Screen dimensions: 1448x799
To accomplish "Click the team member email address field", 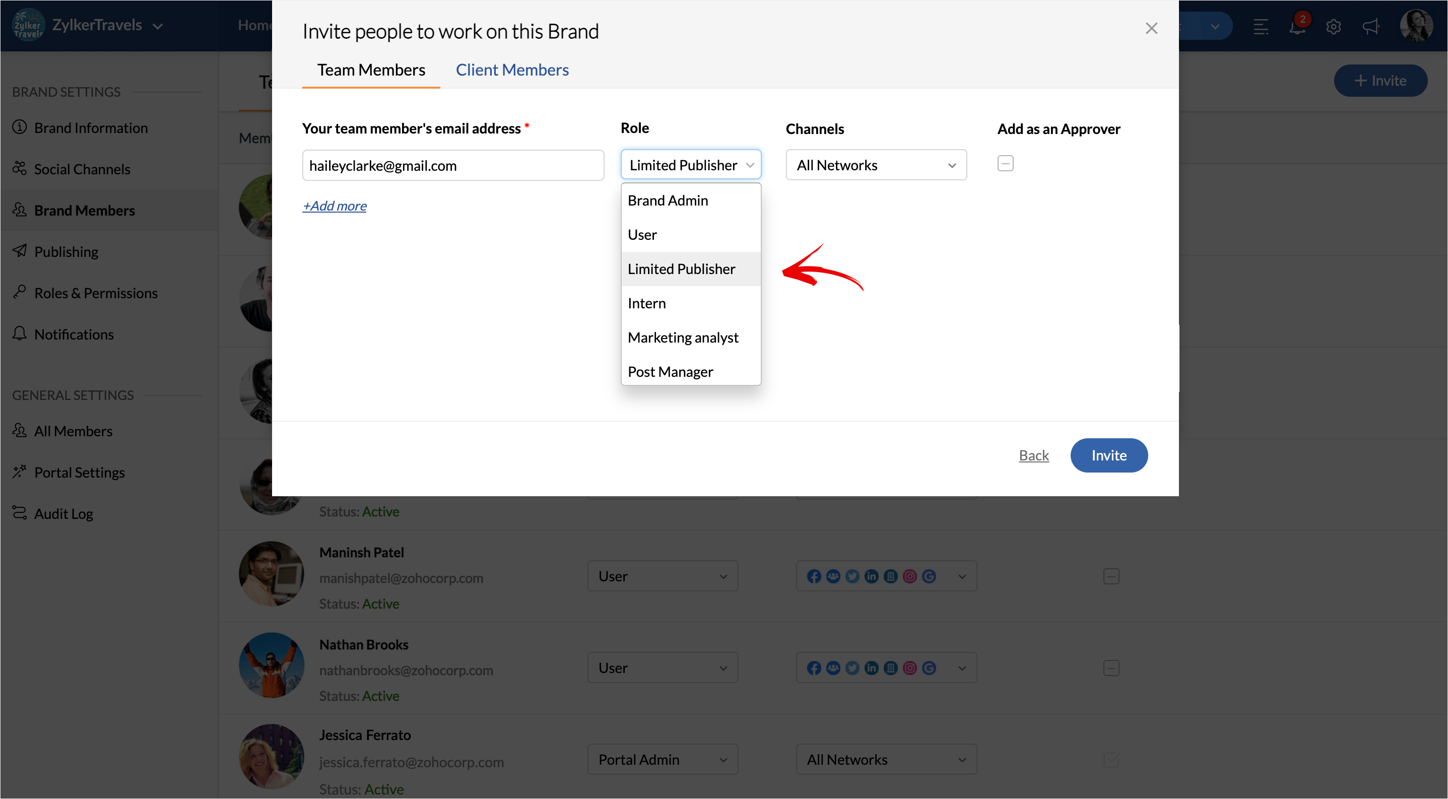I will pos(453,165).
